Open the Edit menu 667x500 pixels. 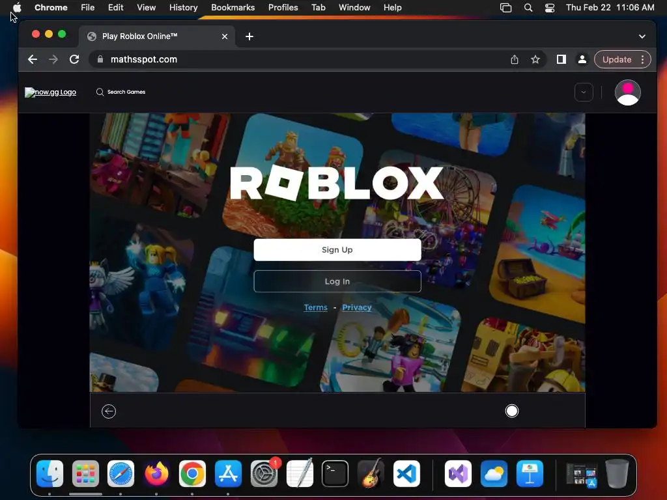[115, 7]
